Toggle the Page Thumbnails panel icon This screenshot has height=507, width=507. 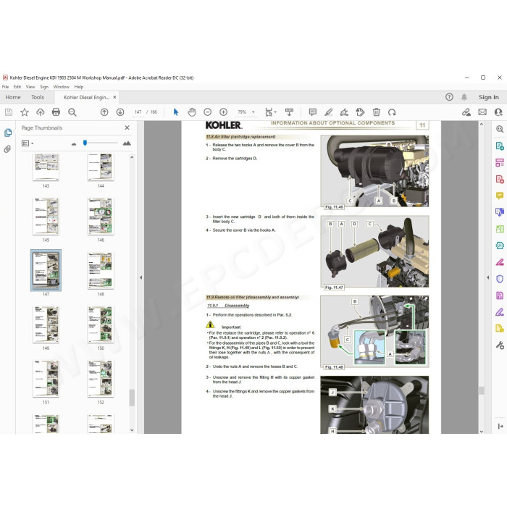pos(8,133)
